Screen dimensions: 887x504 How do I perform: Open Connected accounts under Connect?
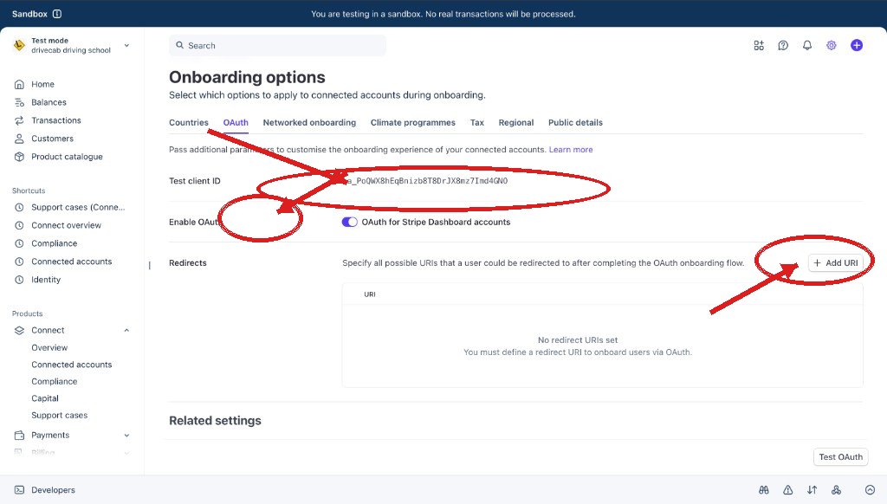72,365
